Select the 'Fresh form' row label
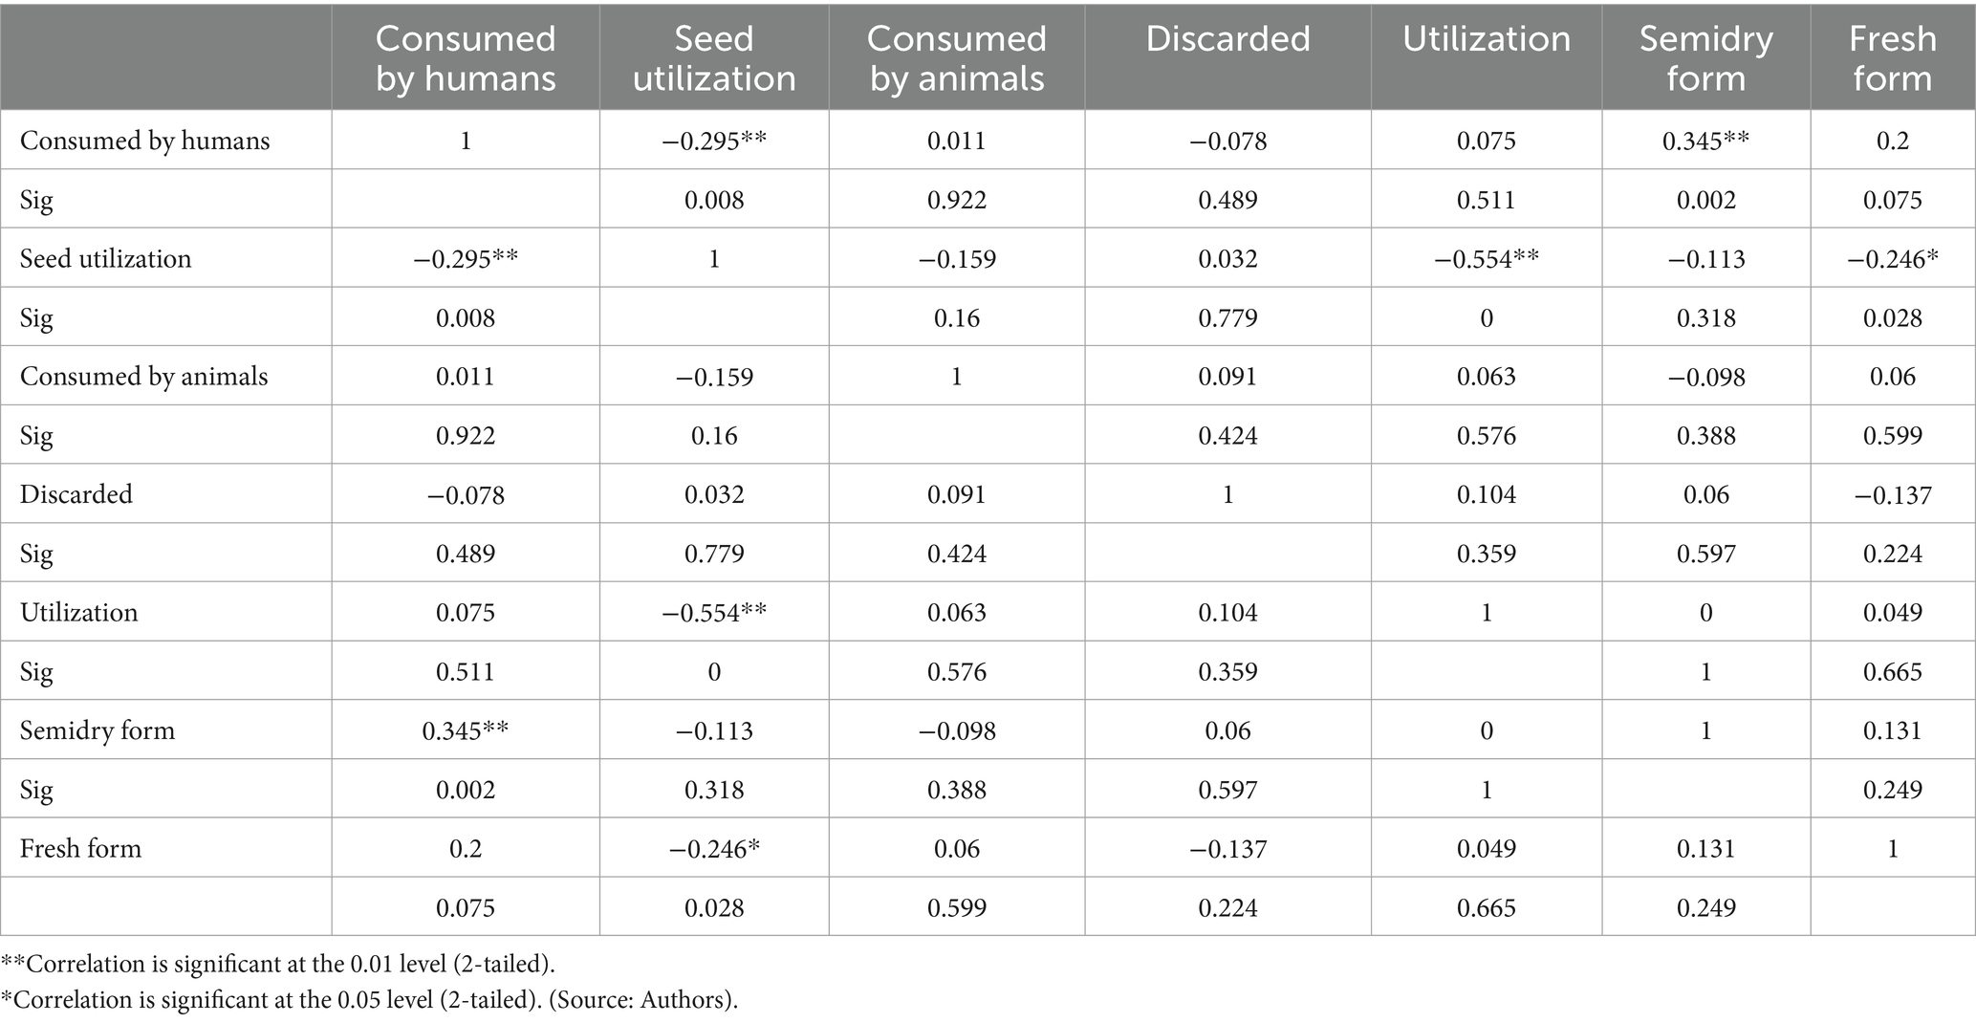1976x1023 pixels. tap(81, 849)
